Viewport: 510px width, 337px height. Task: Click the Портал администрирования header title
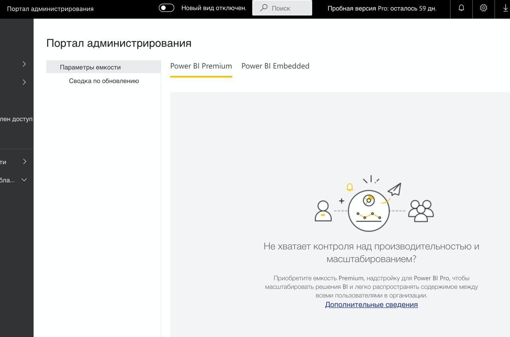pyautogui.click(x=50, y=8)
